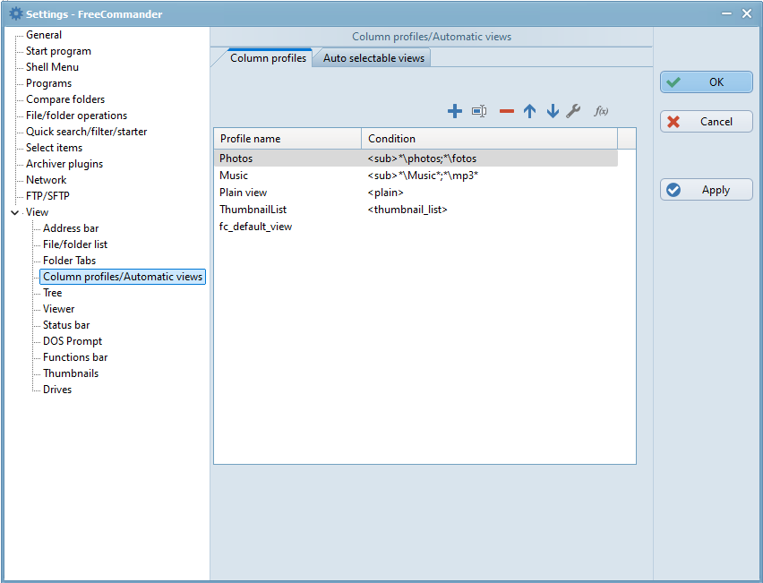Open Status bar settings
Screen dimensions: 763x583
point(66,324)
